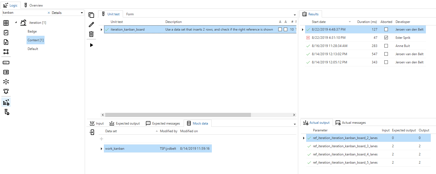436x174 pixels.
Task: Toggle first checkbox in iteration_kanban_board row
Action: tap(280, 30)
